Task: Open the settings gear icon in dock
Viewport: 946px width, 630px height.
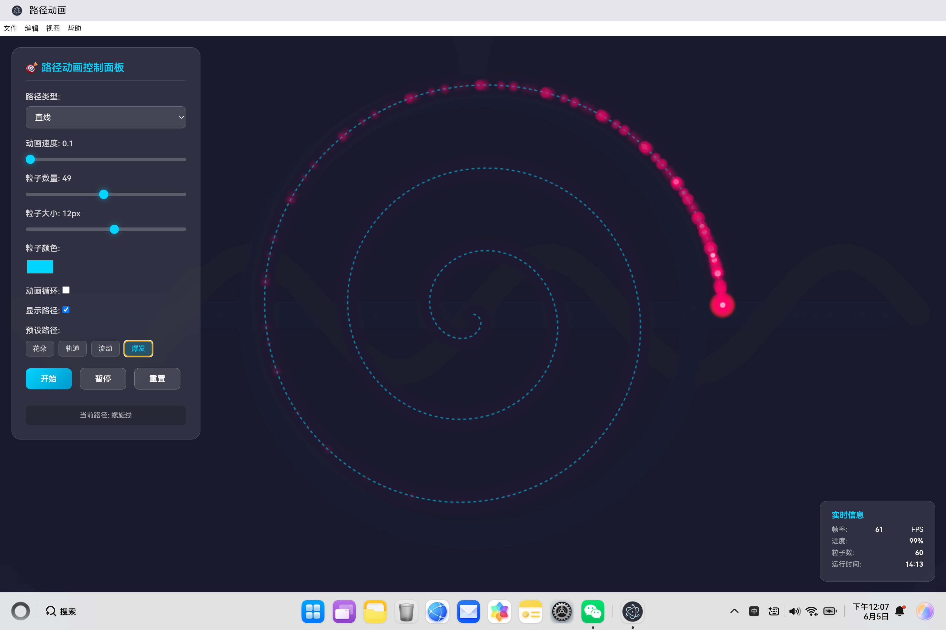Action: pyautogui.click(x=562, y=612)
